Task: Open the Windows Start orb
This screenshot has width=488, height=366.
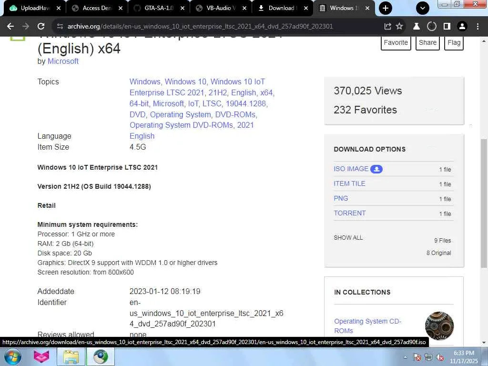Action: (x=13, y=356)
